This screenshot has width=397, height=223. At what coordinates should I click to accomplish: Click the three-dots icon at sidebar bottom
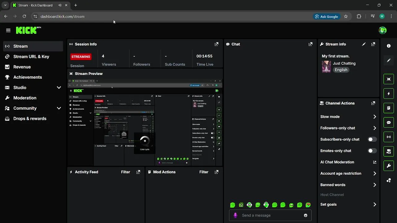click(x=389, y=180)
